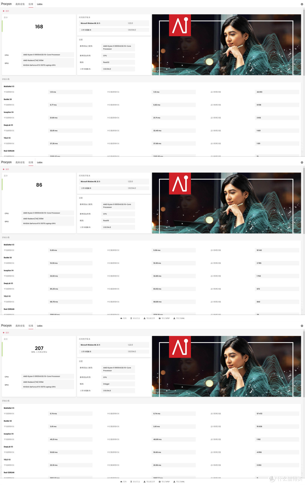The image size is (305, 485).
Task: Click YOLO V3 average time 23.10 ms
Action: pyautogui.click(x=70, y=465)
